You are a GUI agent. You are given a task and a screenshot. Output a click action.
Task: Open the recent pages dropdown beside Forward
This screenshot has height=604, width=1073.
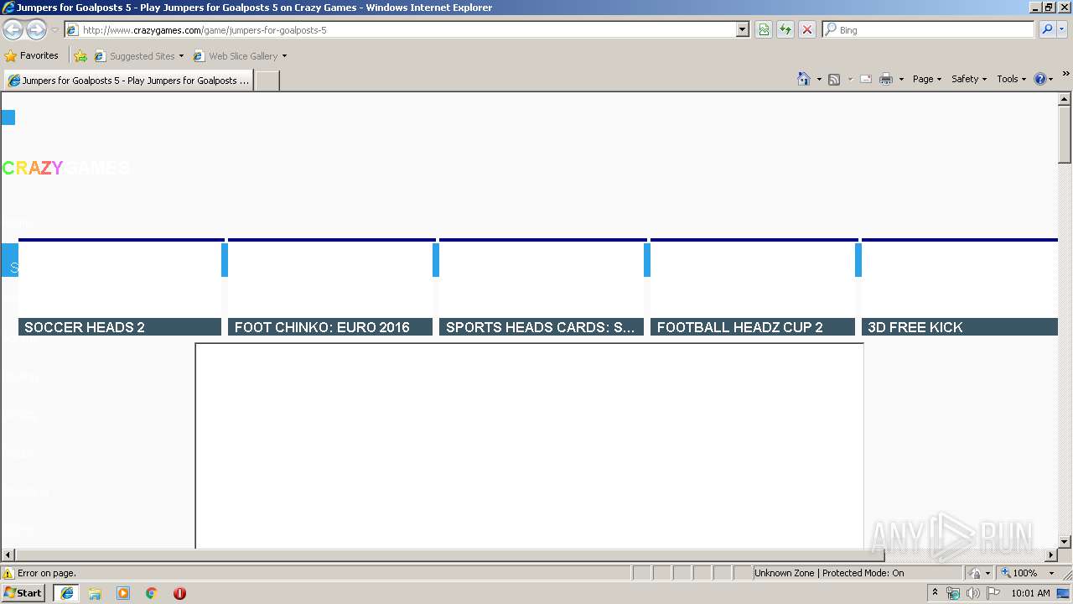(54, 30)
